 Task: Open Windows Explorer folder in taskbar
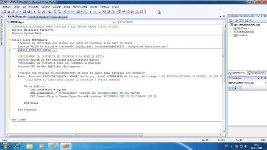point(30,146)
